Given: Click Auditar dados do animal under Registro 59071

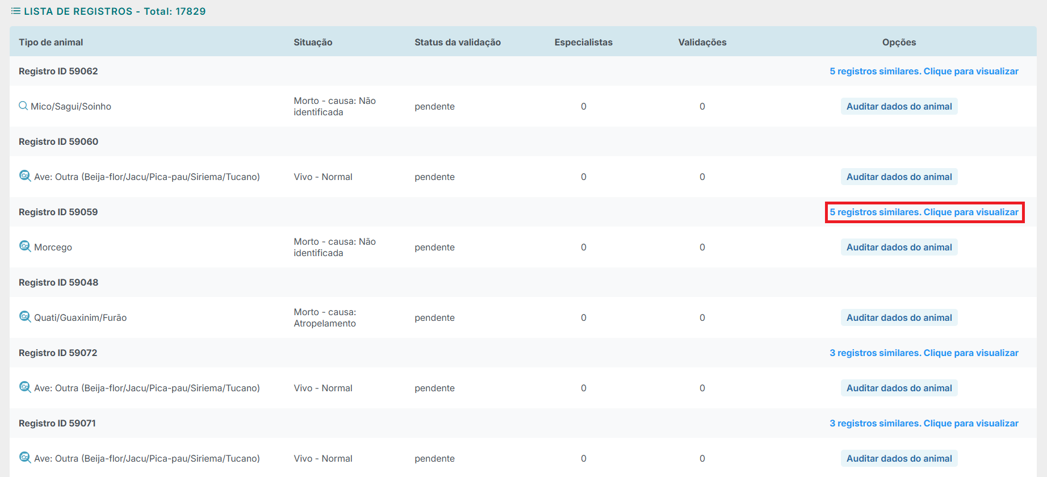Looking at the screenshot, I should pyautogui.click(x=899, y=458).
